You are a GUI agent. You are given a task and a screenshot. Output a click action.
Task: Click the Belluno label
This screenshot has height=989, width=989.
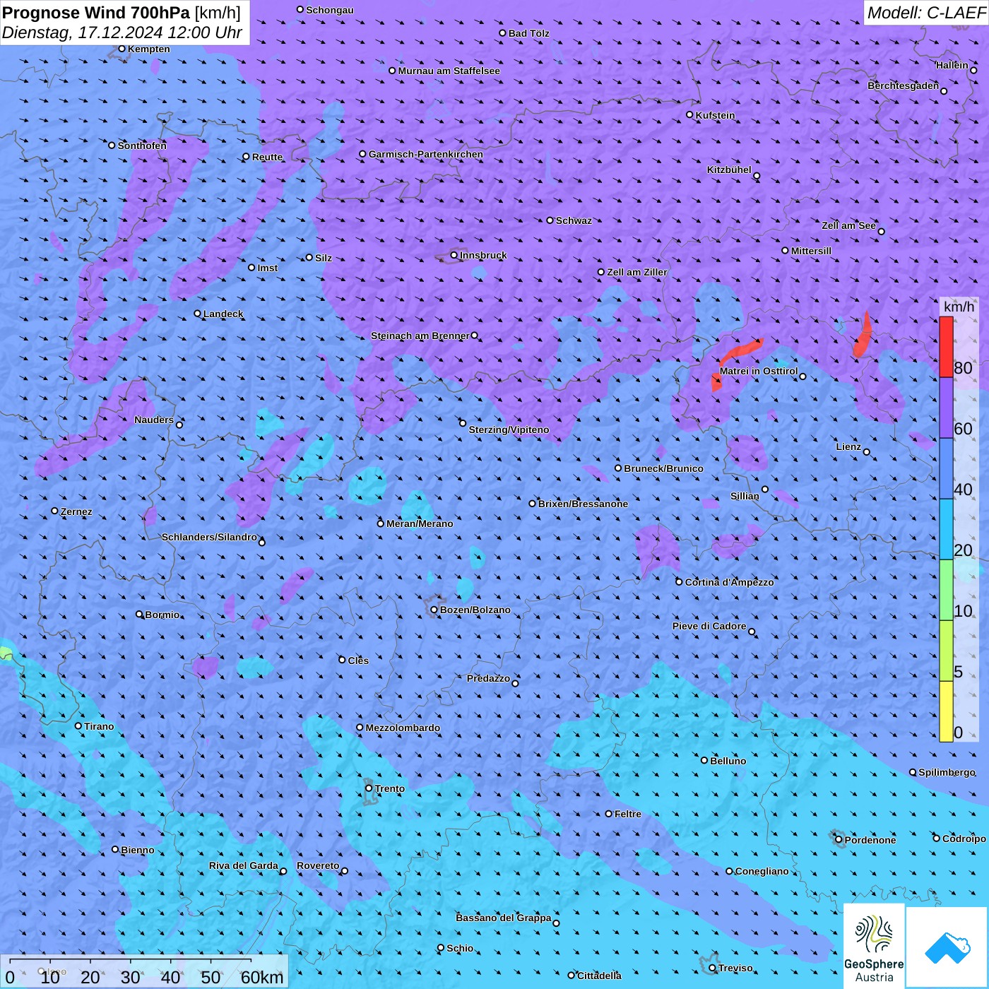[x=728, y=761]
